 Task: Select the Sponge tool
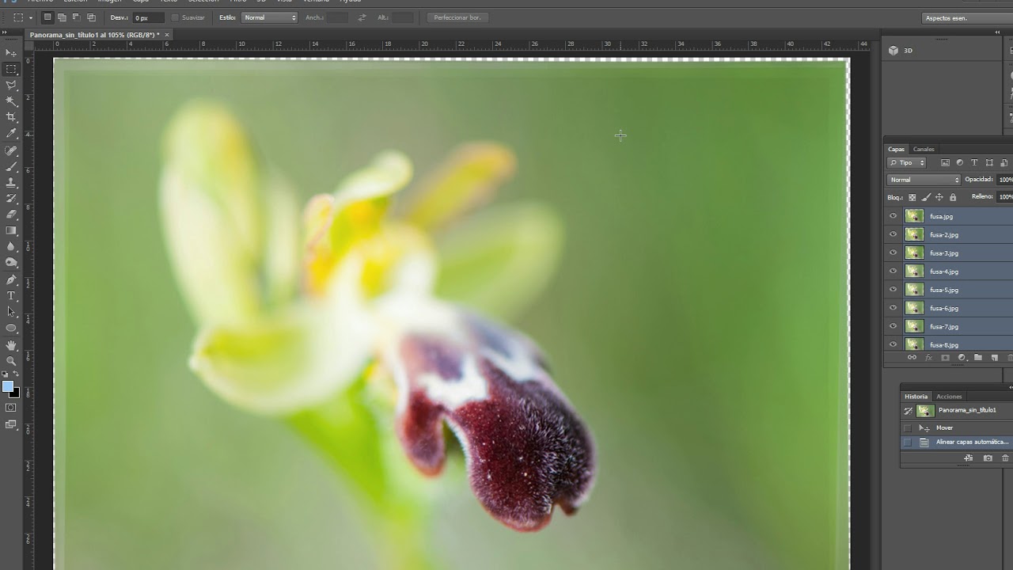tap(11, 263)
